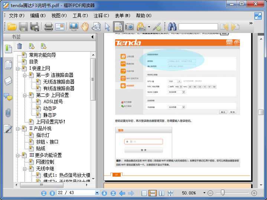Open the 帮助(H) menu

[144, 16]
